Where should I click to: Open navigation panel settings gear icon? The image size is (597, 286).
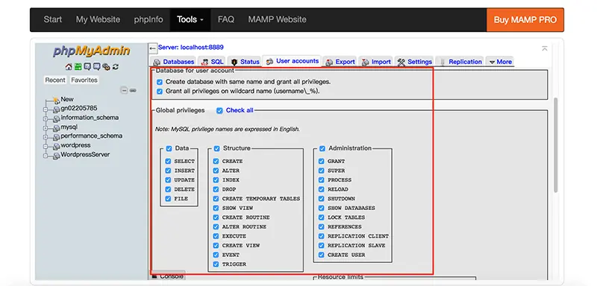106,67
